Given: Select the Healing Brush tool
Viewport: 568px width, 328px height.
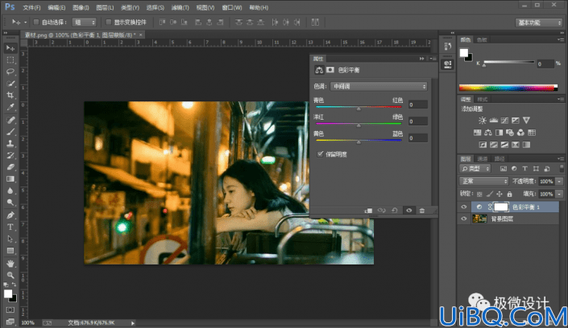Looking at the screenshot, I should [x=10, y=120].
